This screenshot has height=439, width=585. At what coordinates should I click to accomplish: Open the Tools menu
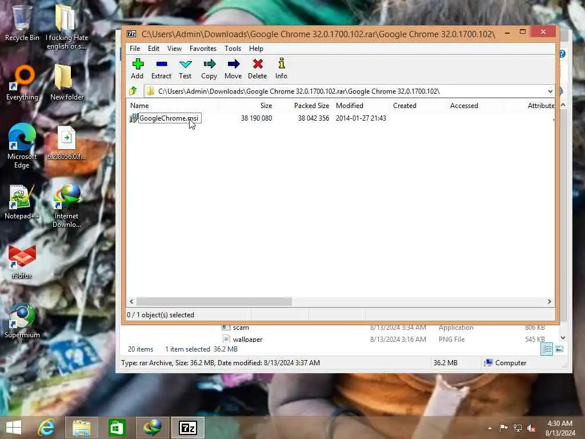[233, 49]
